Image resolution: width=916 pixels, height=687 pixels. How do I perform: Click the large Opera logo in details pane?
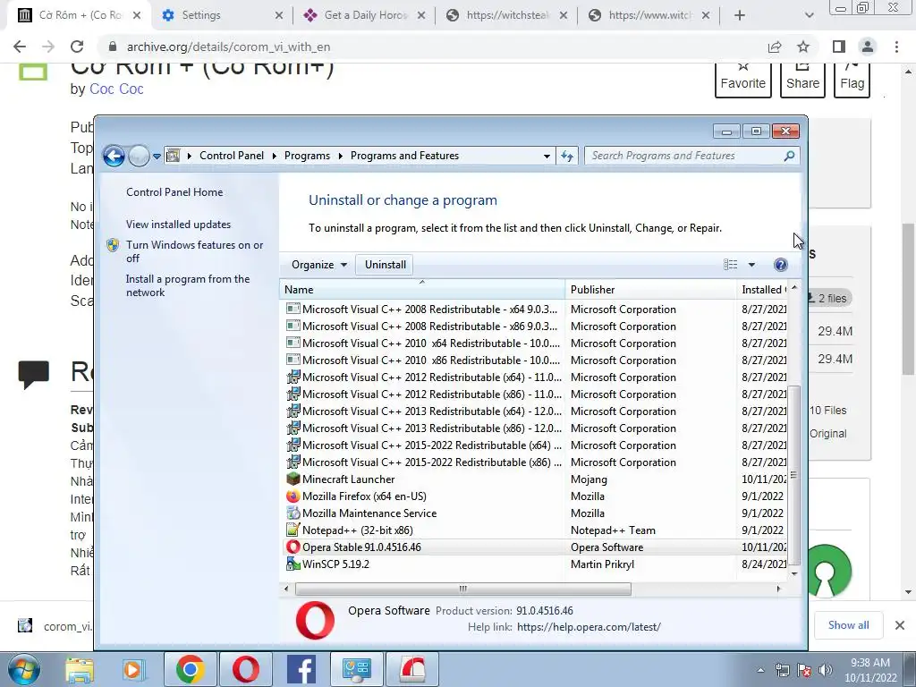[x=316, y=620]
